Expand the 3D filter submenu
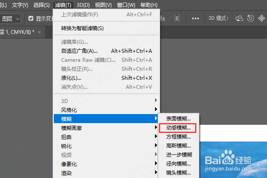267x178 pixels. [x=106, y=101]
